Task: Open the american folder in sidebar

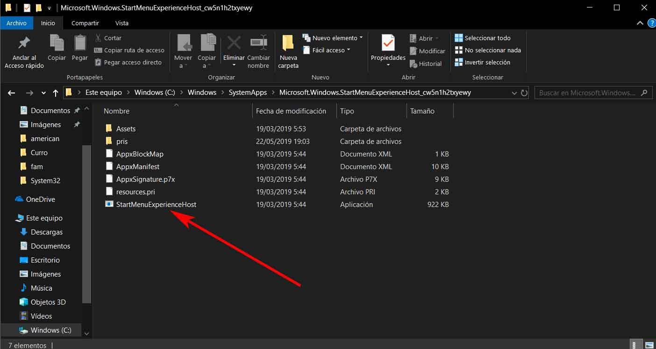Action: coord(45,139)
